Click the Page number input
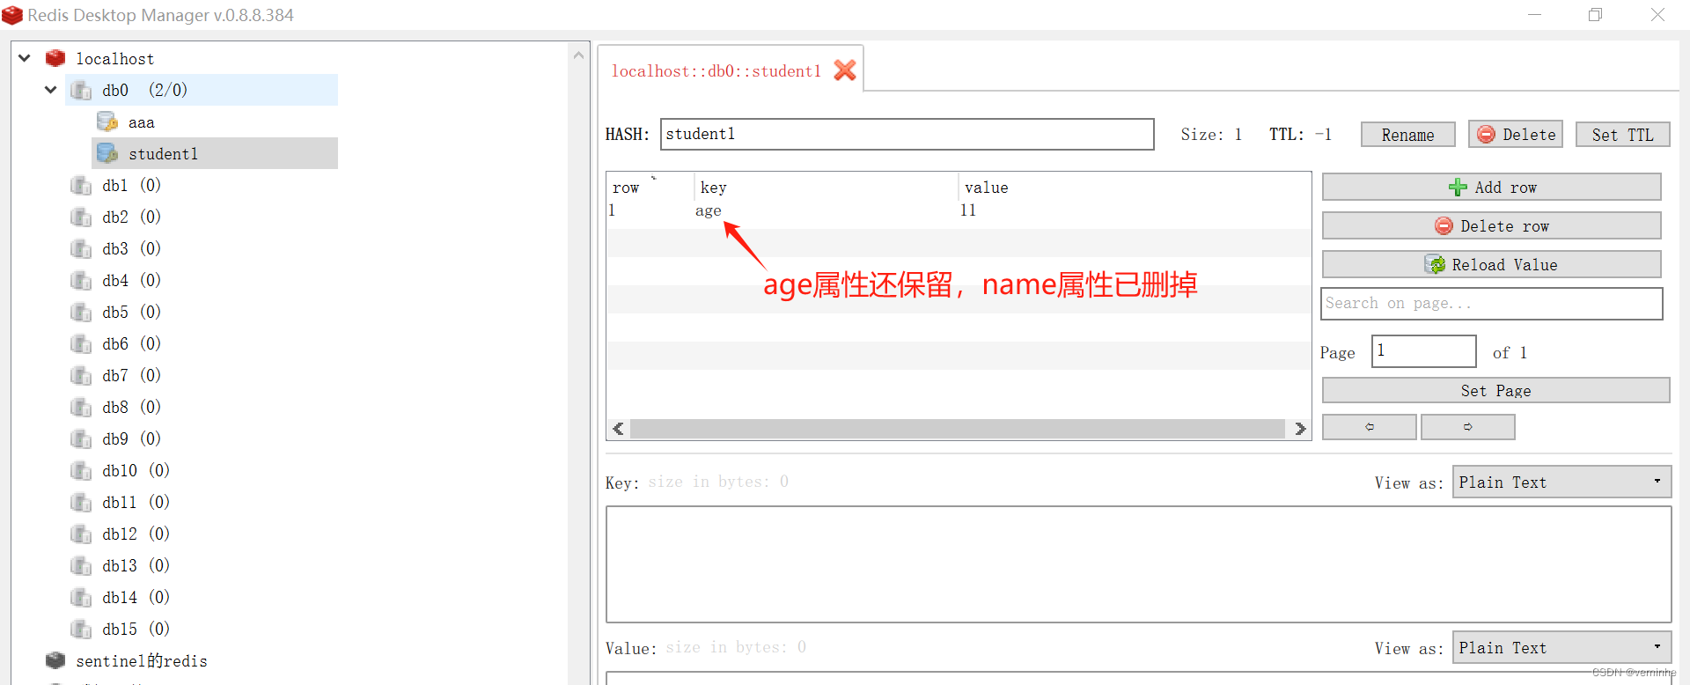Viewport: 1690px width, 685px height. (x=1423, y=351)
